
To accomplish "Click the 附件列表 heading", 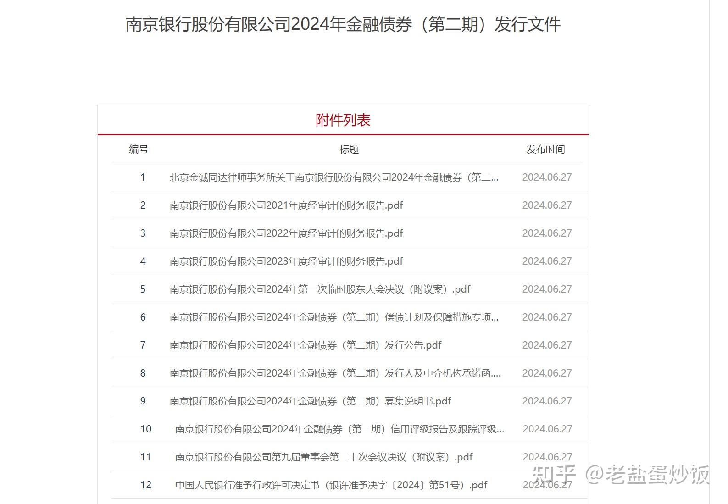I will pos(343,120).
